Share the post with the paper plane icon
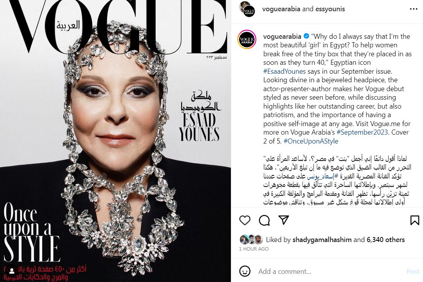Viewport: 423px width, 282px height. coord(284,220)
